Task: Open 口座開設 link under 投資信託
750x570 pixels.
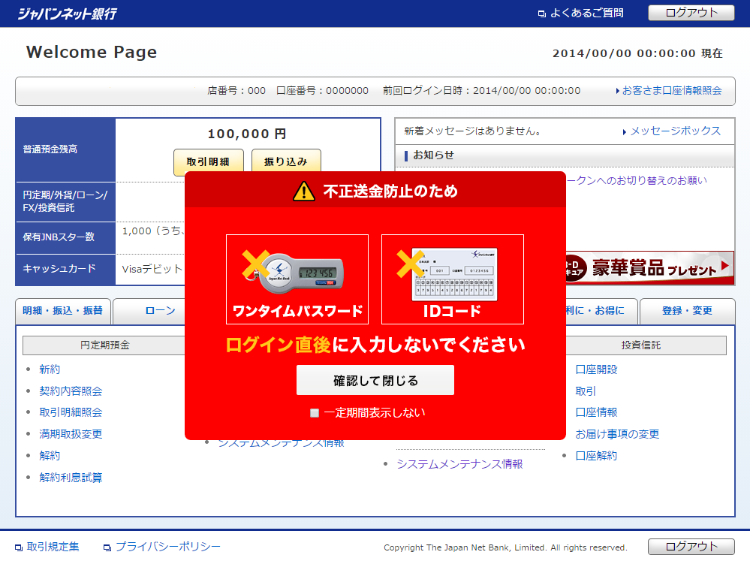Action: 596,369
